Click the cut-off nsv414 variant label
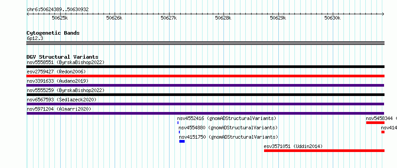This screenshot has width=397, height=168. point(389,128)
